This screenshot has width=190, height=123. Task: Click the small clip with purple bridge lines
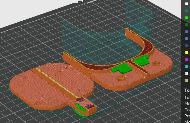86,107
